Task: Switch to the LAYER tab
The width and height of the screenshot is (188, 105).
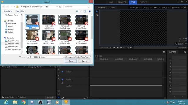Action: coord(112,8)
